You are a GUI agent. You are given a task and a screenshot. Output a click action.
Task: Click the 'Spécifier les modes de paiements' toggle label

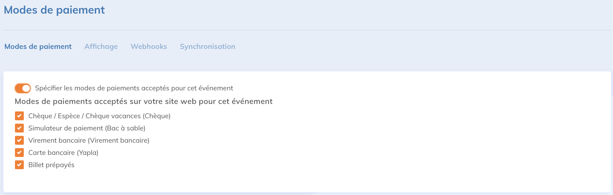pos(134,88)
